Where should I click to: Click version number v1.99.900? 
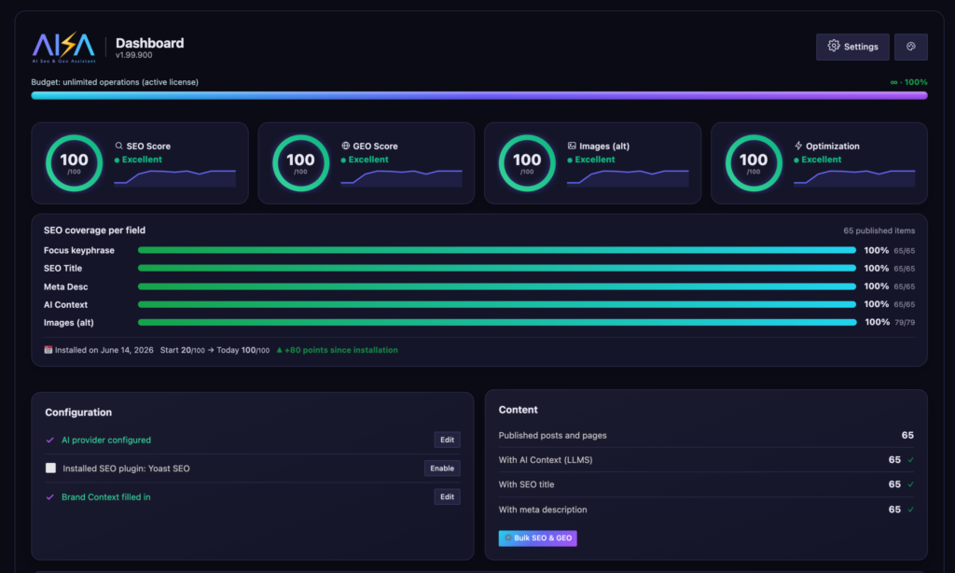[134, 55]
